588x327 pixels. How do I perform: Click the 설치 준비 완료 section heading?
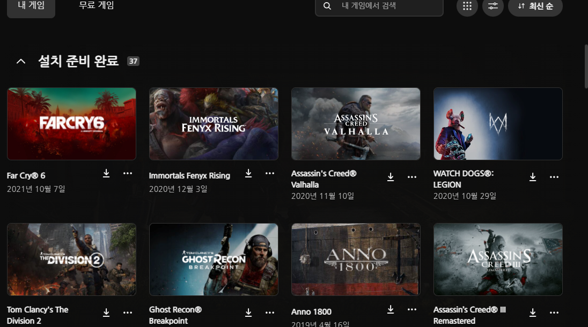78,61
